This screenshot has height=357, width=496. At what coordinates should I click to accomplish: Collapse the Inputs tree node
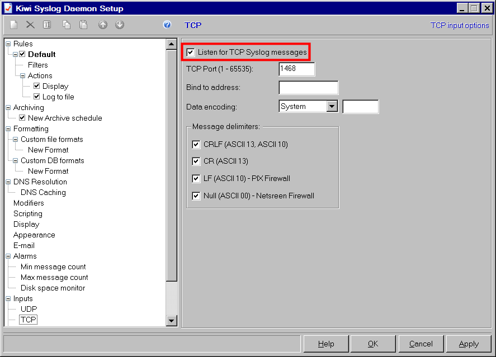(8, 298)
